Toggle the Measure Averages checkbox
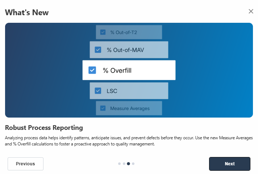Screen dimensions: 258x174 pyautogui.click(x=103, y=108)
